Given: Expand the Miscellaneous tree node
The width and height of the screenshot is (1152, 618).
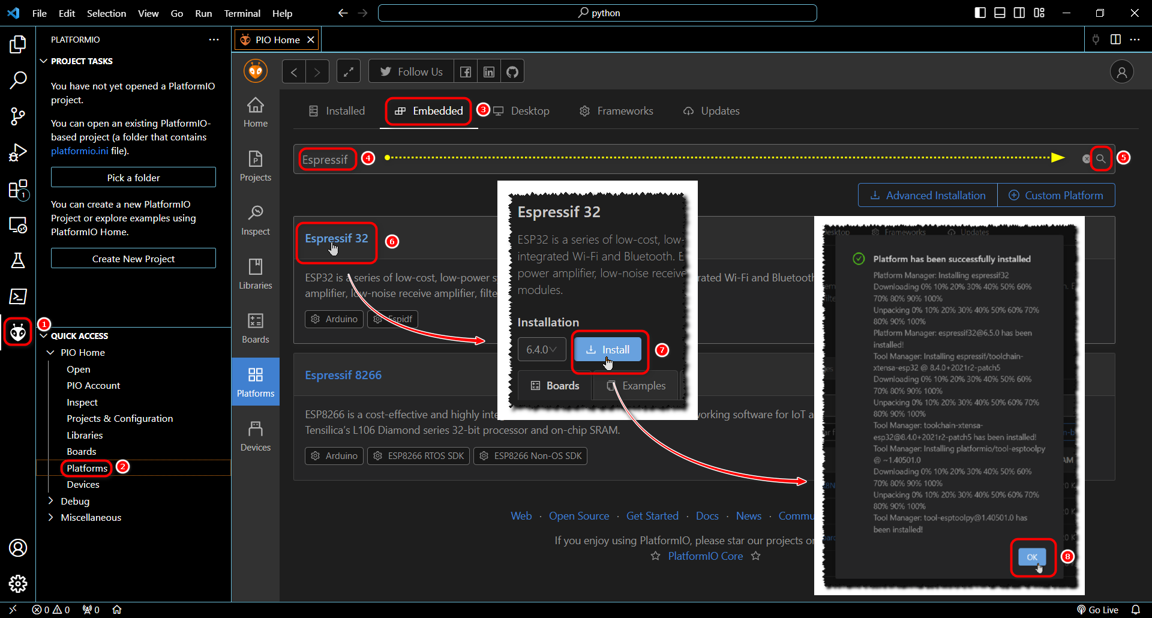Looking at the screenshot, I should (x=51, y=517).
